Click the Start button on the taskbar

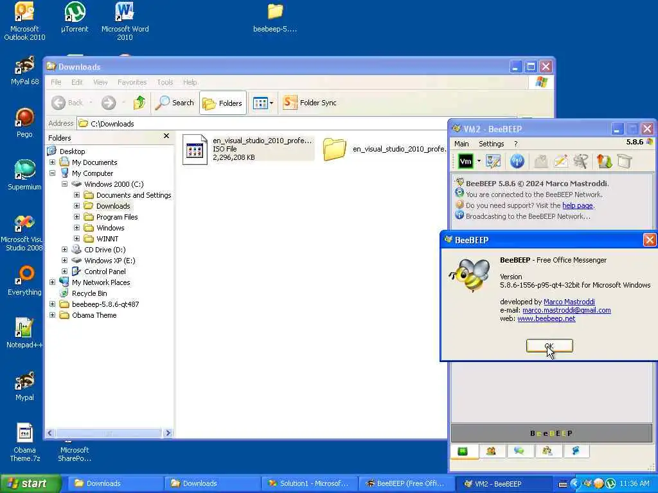[30, 483]
